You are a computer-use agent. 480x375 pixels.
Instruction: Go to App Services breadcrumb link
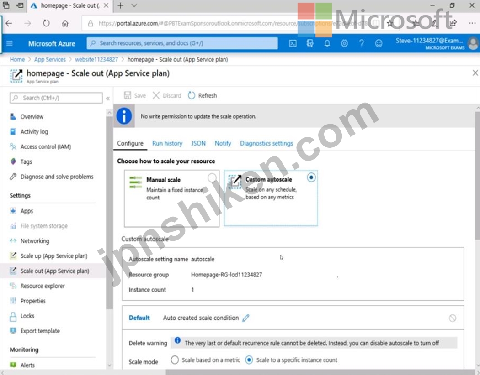click(x=50, y=60)
